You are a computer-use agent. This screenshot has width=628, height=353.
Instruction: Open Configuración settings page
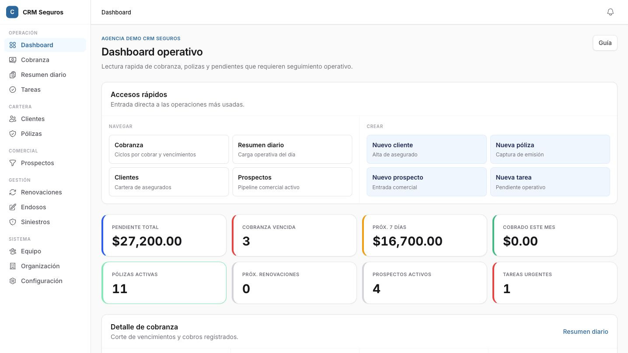tap(45, 281)
